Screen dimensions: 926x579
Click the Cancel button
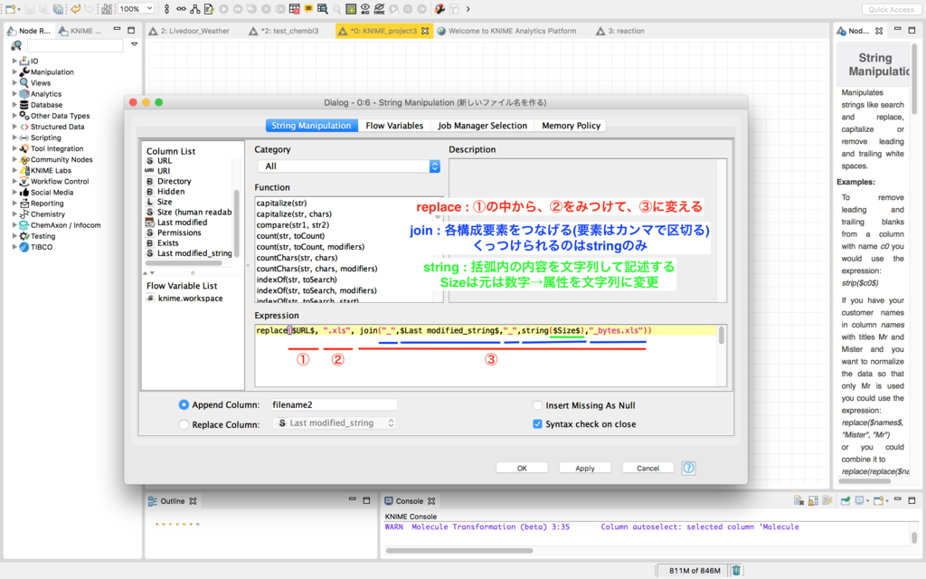[x=647, y=468]
